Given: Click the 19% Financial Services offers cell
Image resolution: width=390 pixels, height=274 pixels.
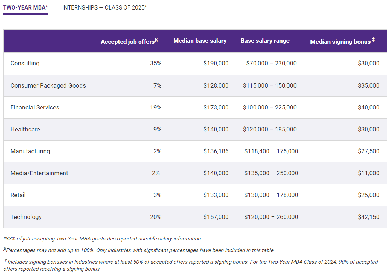Looking at the screenshot, I should coord(155,107).
